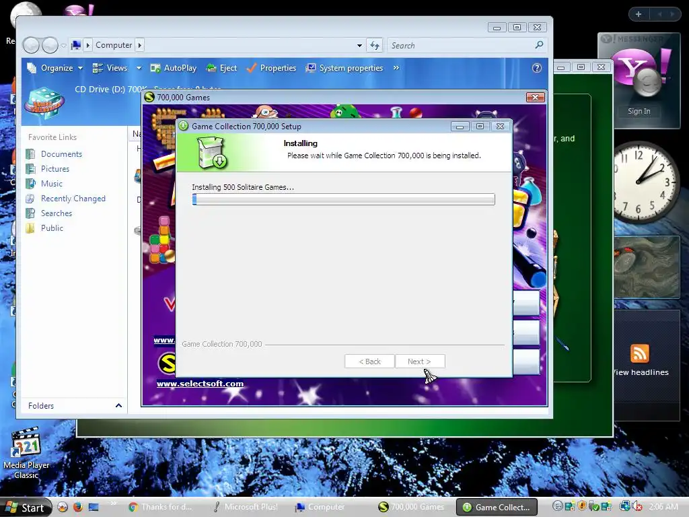Click the Views toolbar button
689x517 pixels.
(110, 68)
